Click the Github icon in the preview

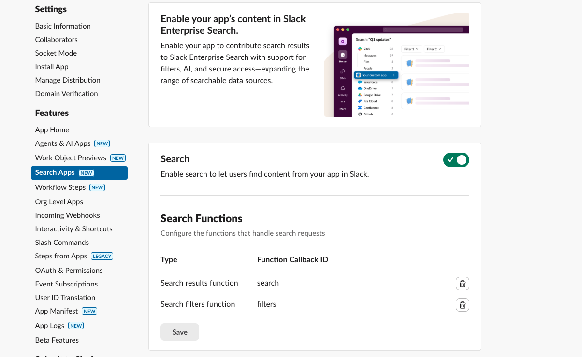point(360,114)
